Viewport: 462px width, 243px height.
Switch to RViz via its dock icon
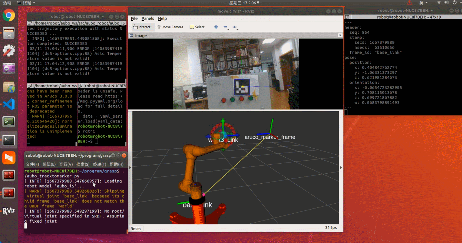point(9,211)
